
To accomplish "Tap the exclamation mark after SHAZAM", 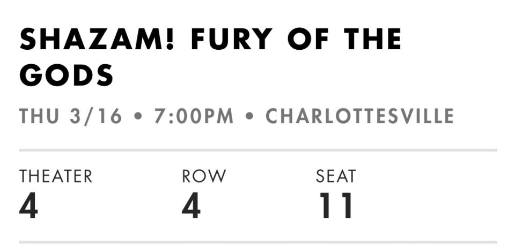I will tap(170, 39).
